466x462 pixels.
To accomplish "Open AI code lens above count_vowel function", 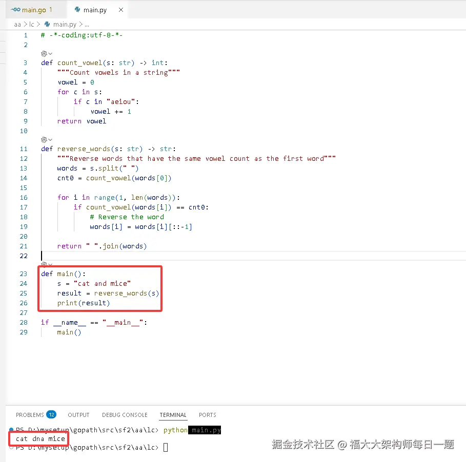I will (x=44, y=54).
